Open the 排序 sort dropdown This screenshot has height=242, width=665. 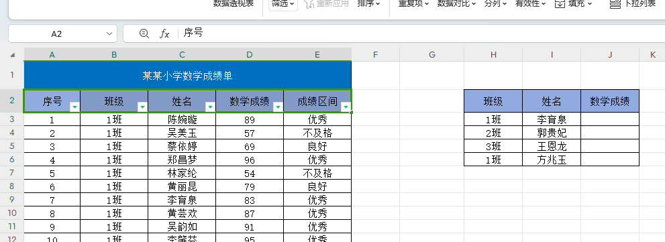368,3
